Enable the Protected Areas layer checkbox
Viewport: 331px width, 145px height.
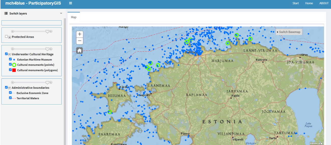point(6,37)
